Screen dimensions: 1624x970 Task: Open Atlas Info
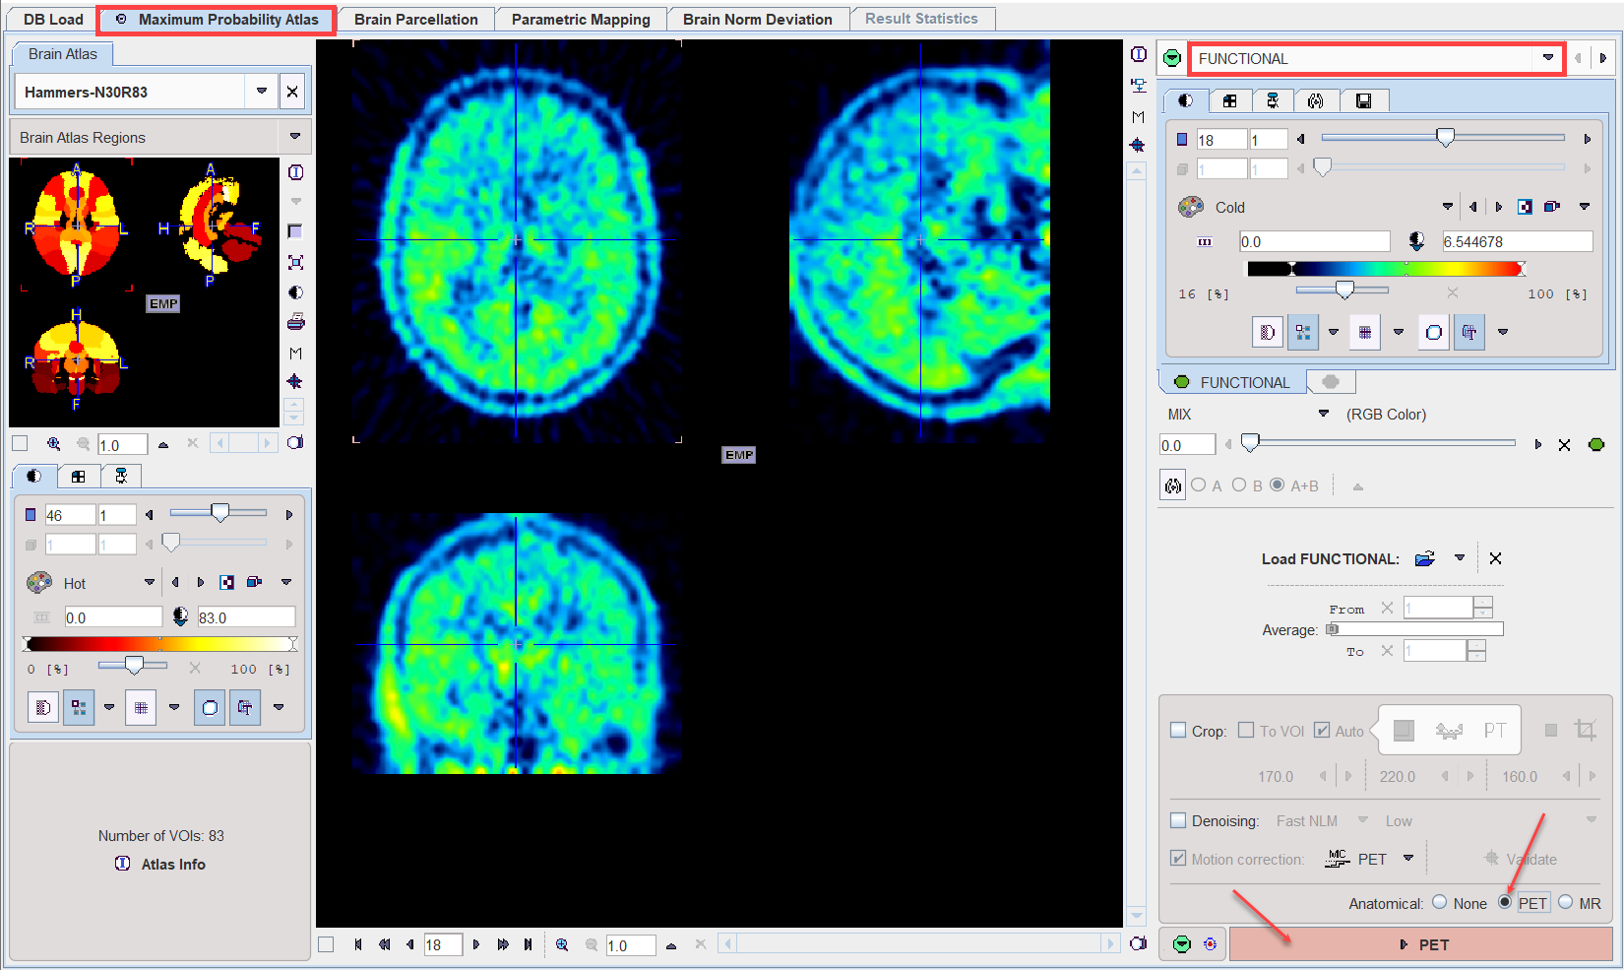tap(161, 864)
